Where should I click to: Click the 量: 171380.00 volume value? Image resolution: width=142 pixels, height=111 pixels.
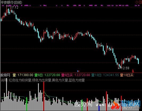pos(23,75)
